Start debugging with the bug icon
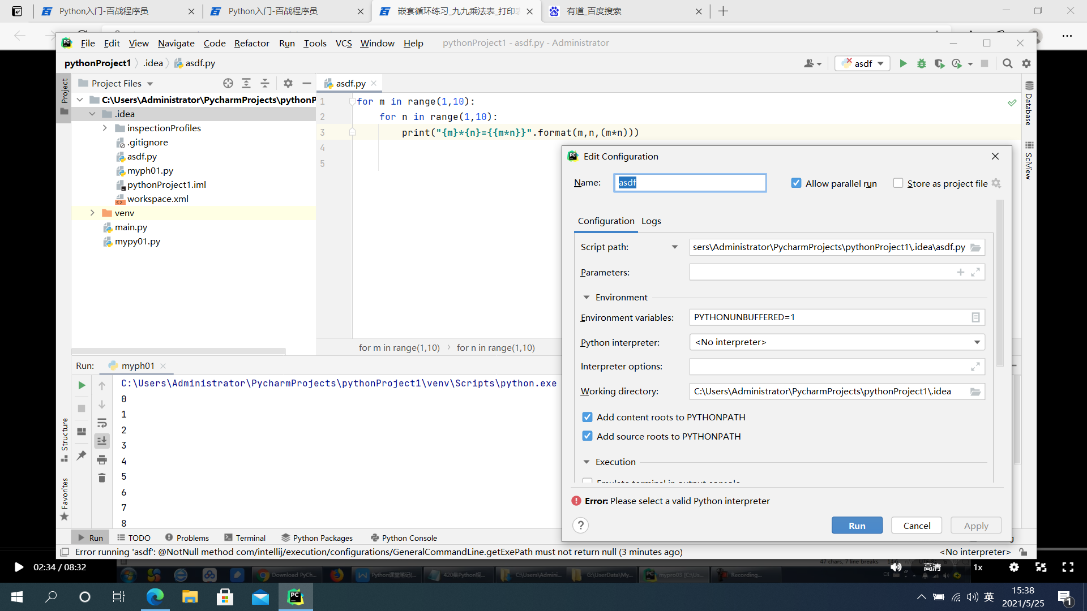 922,63
